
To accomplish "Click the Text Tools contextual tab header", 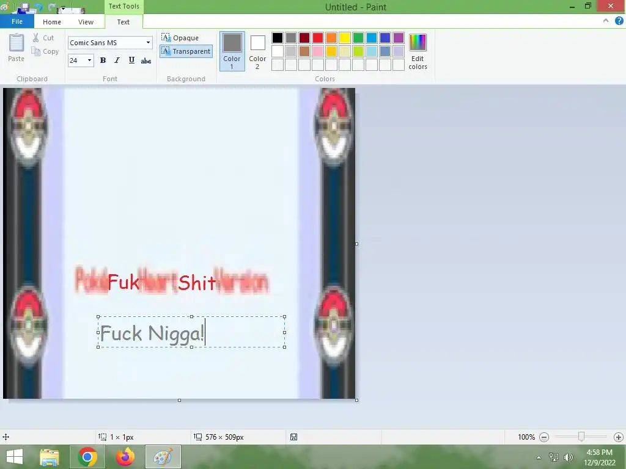I will tap(123, 6).
